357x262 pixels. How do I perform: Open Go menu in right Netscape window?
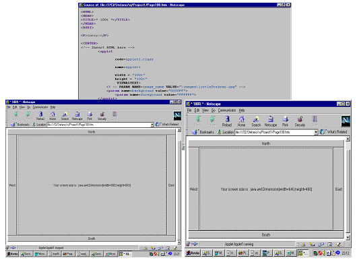213,110
